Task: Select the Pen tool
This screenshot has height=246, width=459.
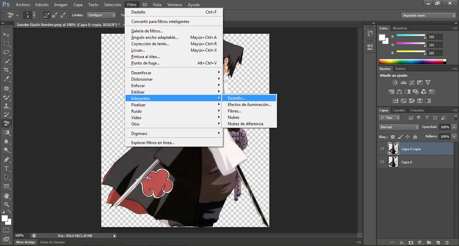Action: [x=6, y=159]
